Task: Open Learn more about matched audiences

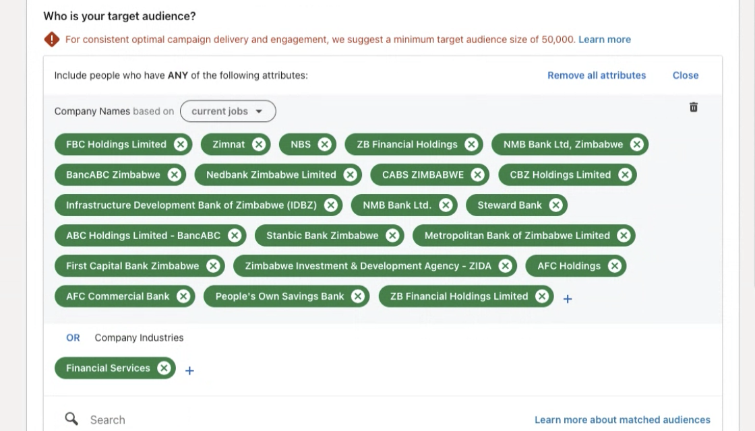Action: point(622,420)
